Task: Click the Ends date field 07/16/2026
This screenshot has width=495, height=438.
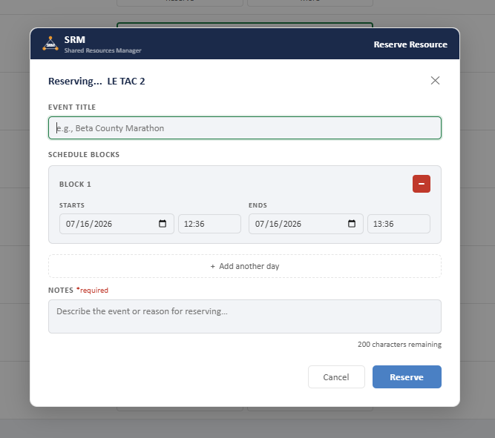Action: point(306,224)
